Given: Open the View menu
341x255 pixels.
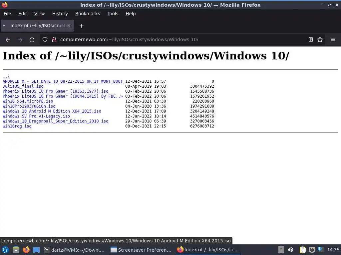Looking at the screenshot, I should click(39, 14).
